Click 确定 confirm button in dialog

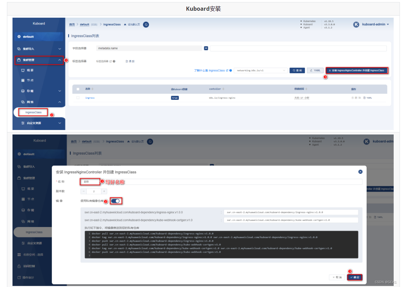tap(355, 277)
